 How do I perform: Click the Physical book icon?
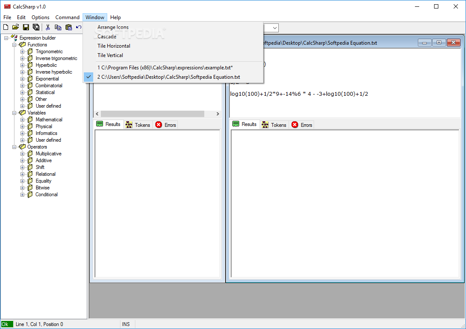tap(30, 126)
